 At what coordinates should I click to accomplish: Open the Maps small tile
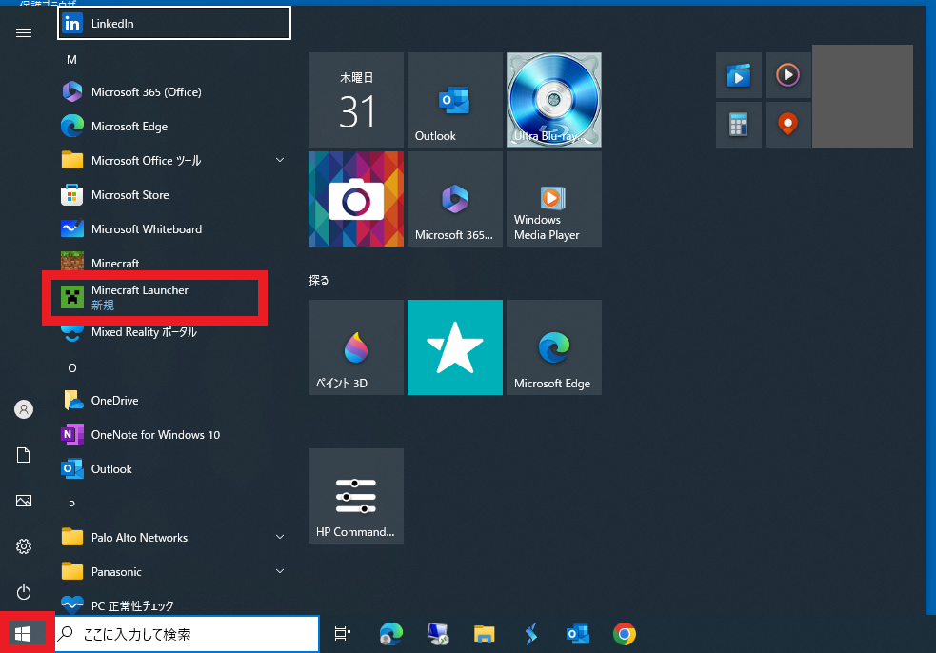(x=788, y=125)
